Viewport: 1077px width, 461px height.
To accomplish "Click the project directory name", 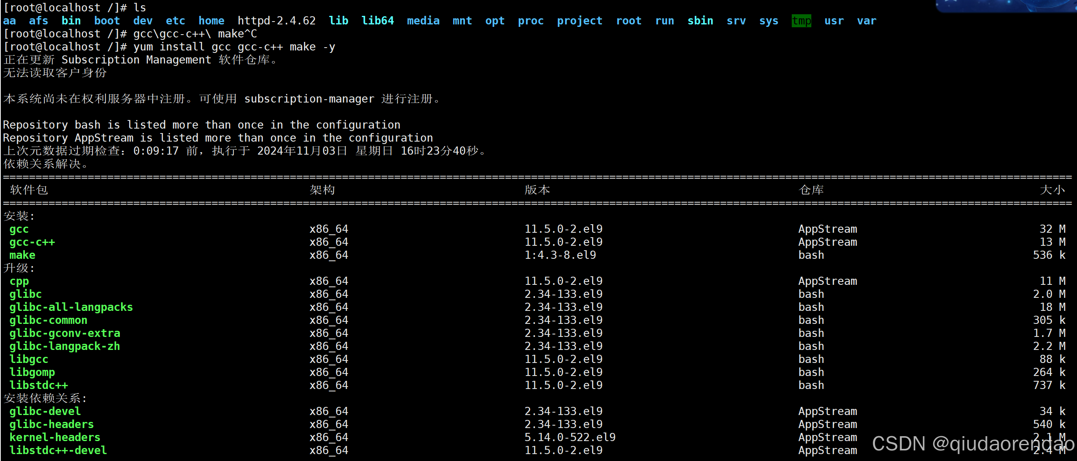I will (579, 21).
